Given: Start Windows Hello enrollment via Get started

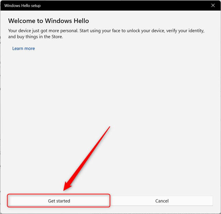Looking at the screenshot, I should pos(59,201).
